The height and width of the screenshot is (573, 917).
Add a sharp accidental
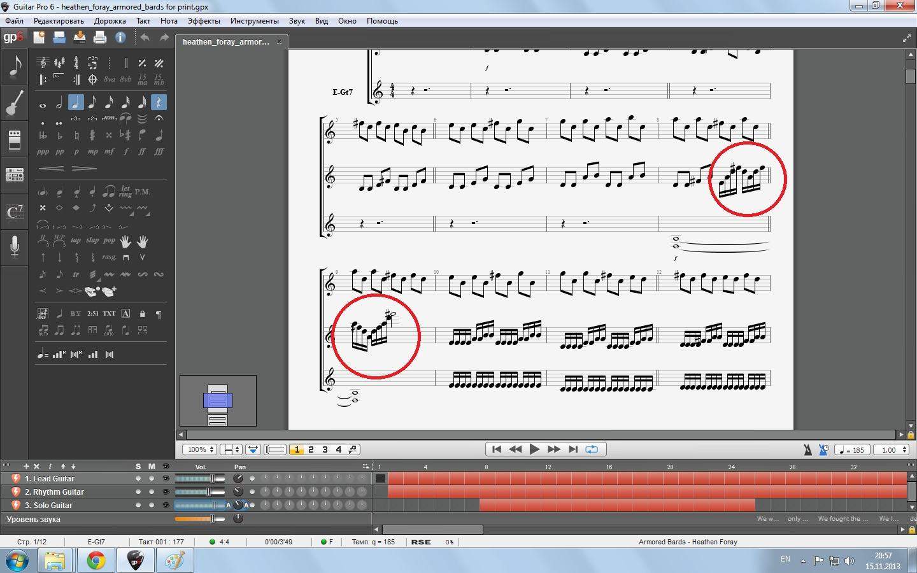click(x=92, y=135)
